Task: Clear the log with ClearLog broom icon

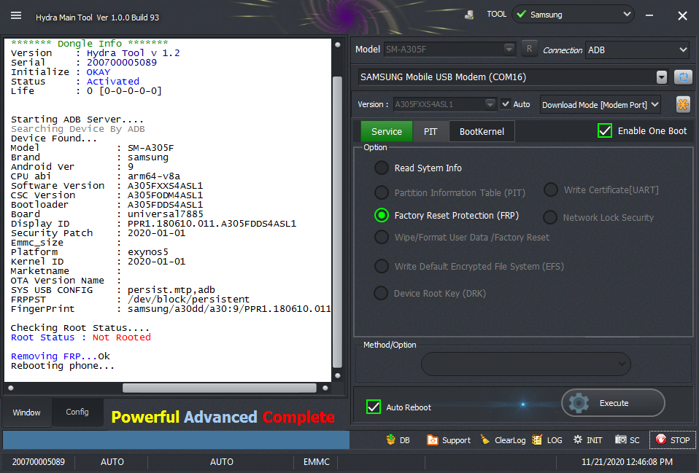Action: [x=485, y=440]
